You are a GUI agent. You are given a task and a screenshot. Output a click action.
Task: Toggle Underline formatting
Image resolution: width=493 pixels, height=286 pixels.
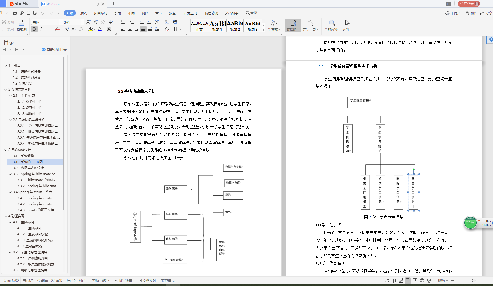[x=48, y=29]
